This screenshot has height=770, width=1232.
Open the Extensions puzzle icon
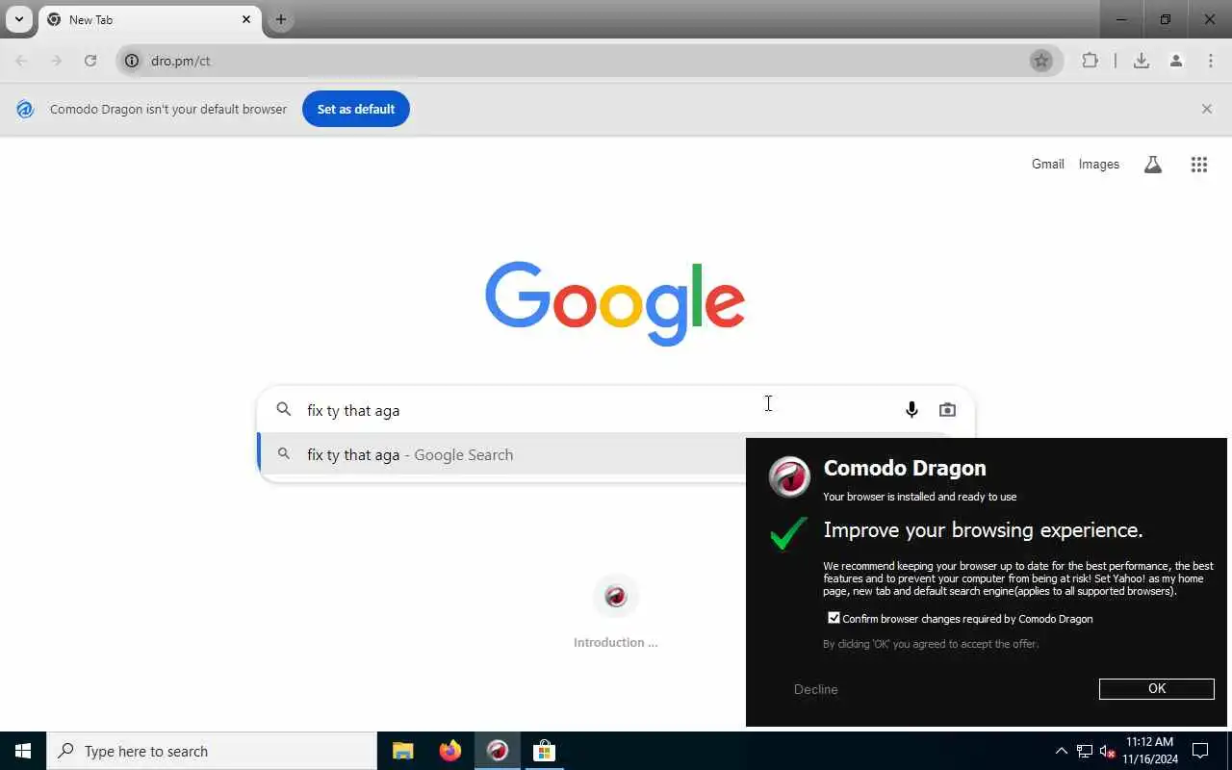1090,61
